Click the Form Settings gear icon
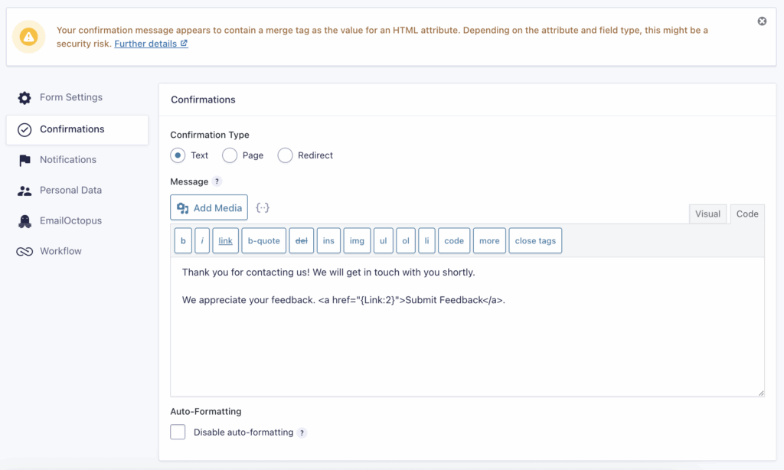This screenshot has height=470, width=784. click(x=24, y=98)
